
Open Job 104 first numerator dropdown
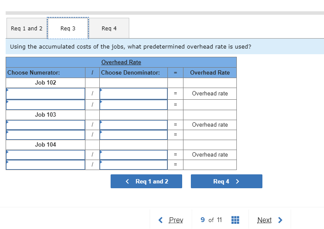click(x=46, y=155)
